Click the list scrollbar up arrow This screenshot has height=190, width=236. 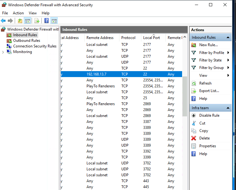[185, 37]
